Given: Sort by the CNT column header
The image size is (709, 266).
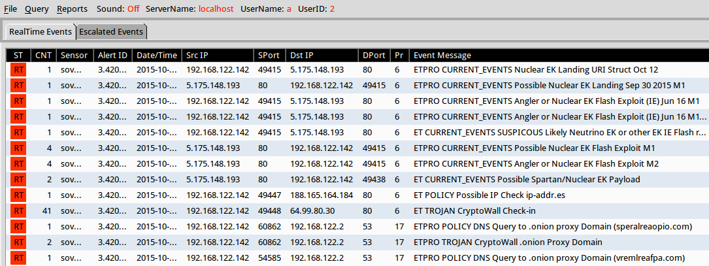Looking at the screenshot, I should 43,56.
